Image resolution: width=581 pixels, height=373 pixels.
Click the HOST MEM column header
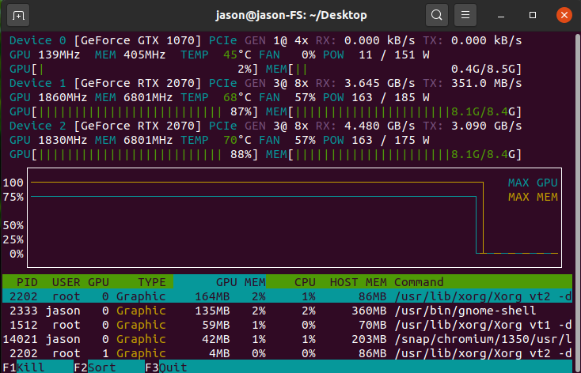[359, 282]
